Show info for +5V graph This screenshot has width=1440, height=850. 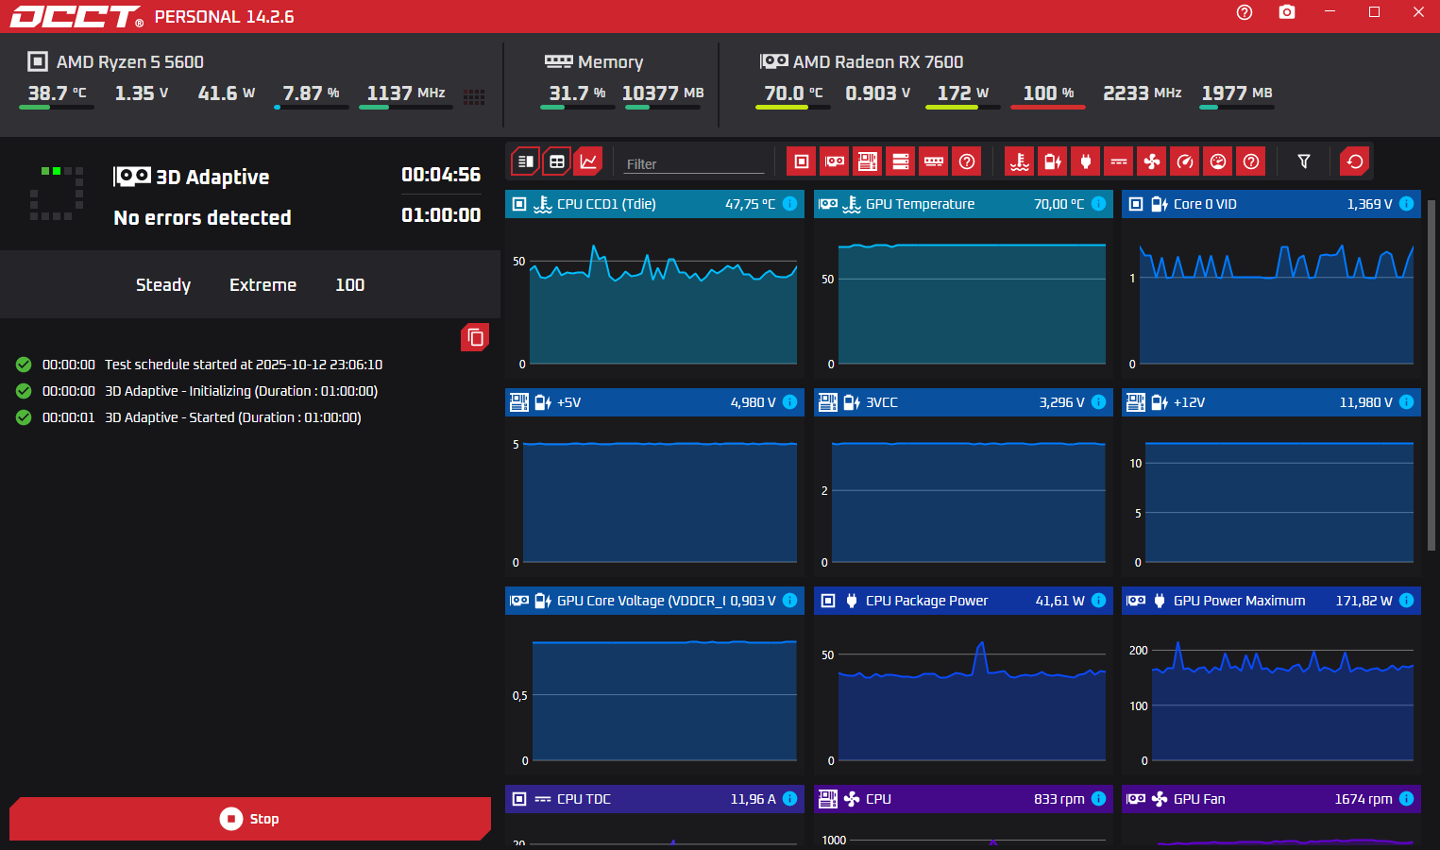pos(790,402)
